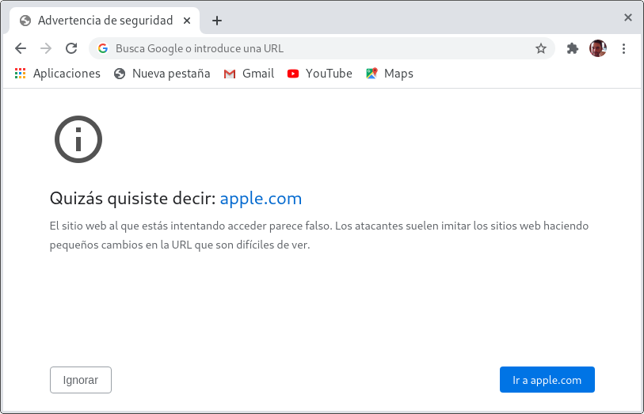
Task: Open the Maps bookmark
Action: click(x=390, y=74)
